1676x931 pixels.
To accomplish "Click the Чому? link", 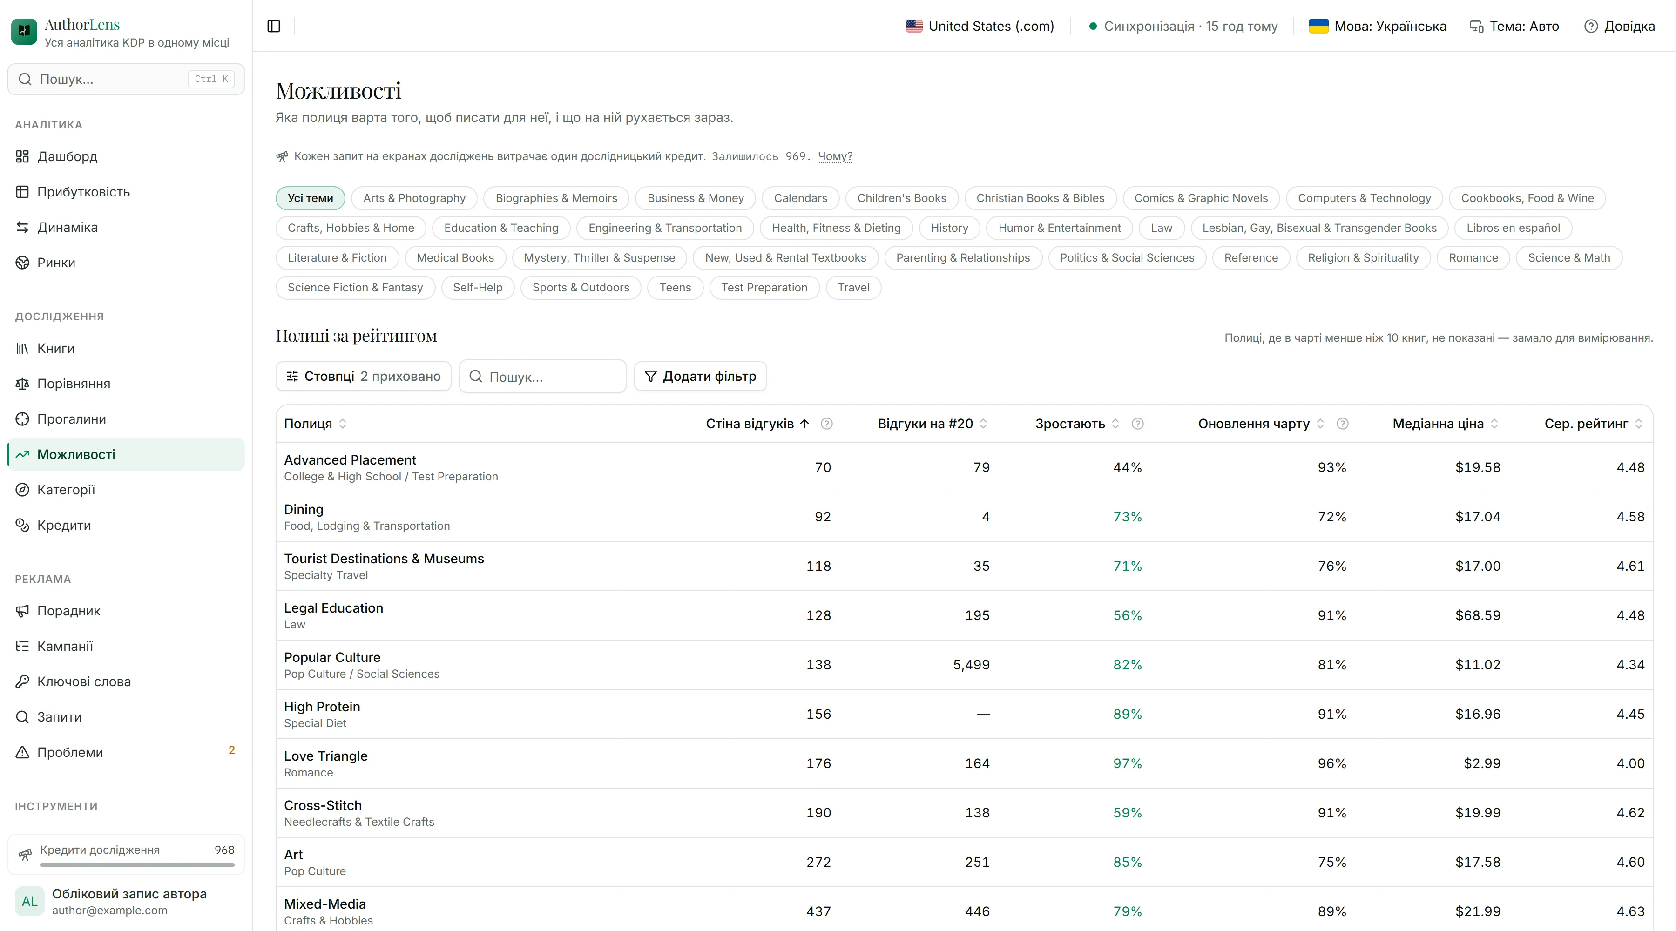I will 835,156.
